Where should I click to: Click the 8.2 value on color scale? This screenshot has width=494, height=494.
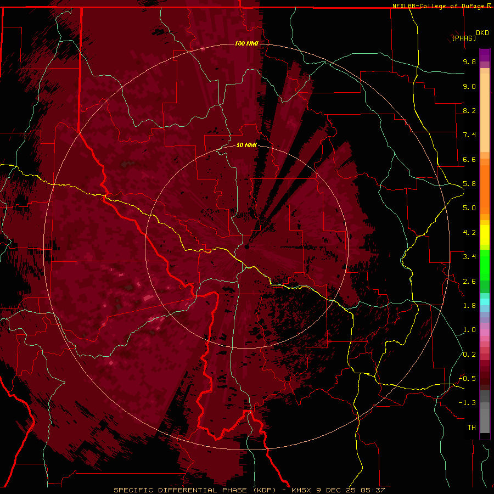[469, 110]
